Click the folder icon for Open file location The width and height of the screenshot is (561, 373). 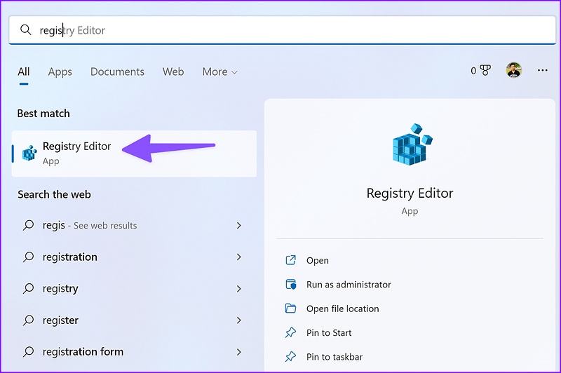[x=290, y=308]
